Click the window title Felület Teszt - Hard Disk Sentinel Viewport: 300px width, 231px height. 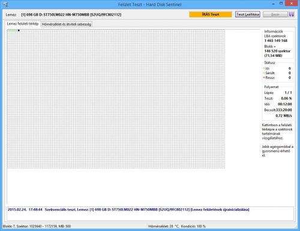(149, 4)
